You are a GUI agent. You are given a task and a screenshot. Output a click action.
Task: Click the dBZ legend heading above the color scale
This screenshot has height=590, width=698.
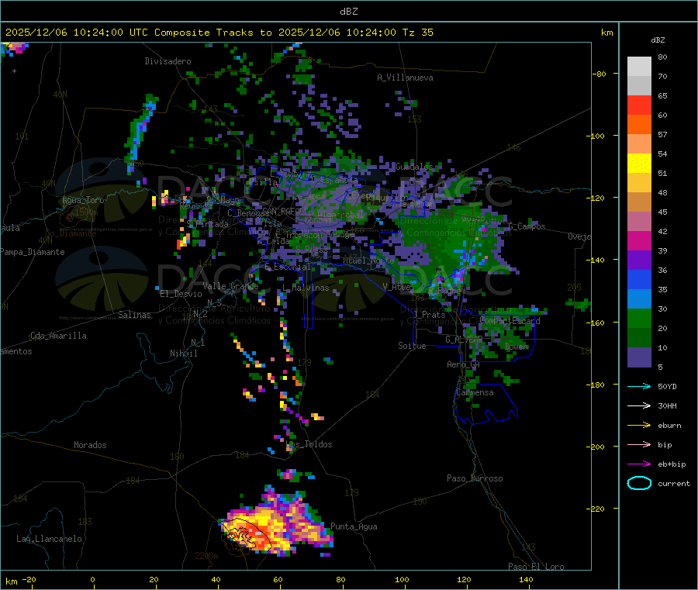658,40
